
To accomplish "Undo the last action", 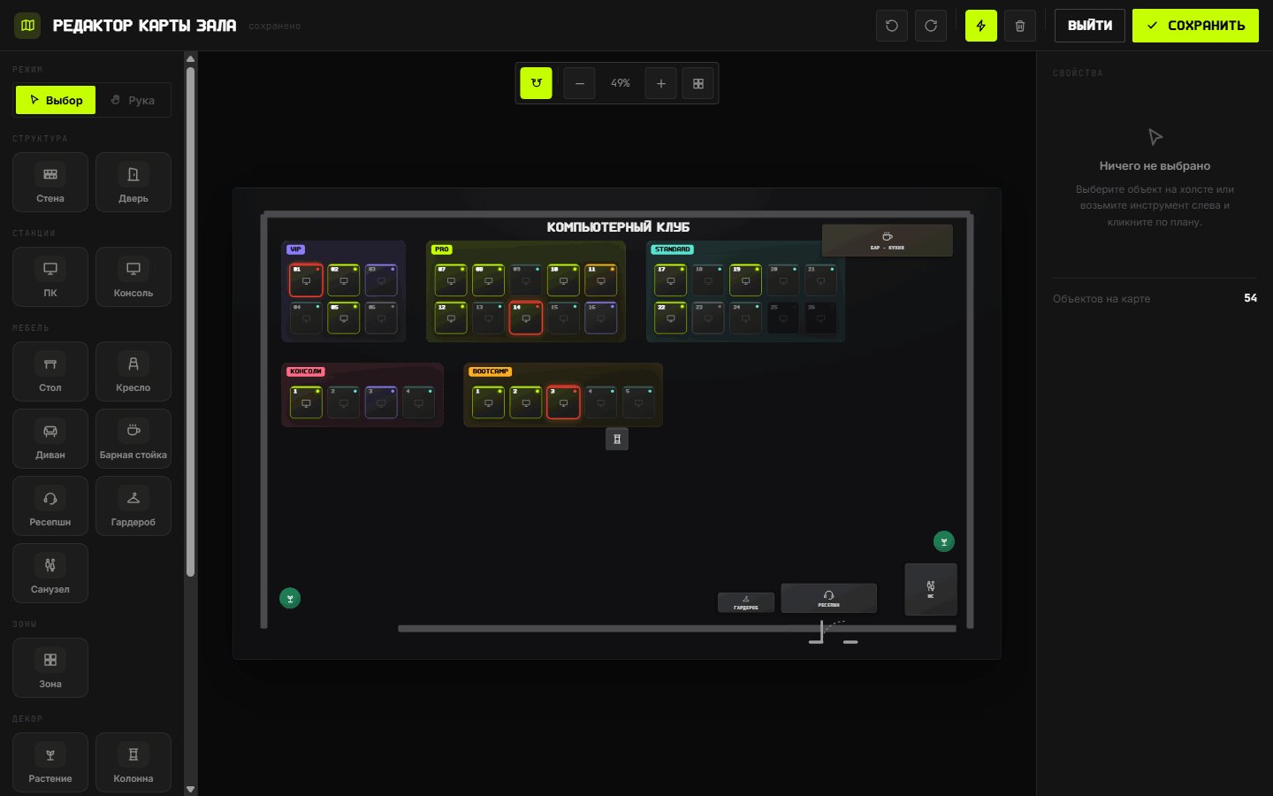I will point(892,26).
